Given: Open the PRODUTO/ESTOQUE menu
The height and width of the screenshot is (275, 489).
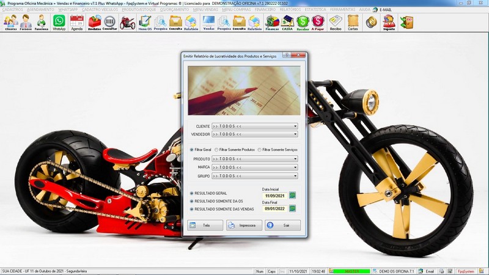Looking at the screenshot, I should [x=139, y=10].
